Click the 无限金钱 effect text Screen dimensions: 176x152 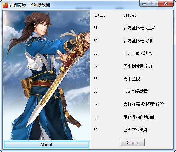[131, 79]
